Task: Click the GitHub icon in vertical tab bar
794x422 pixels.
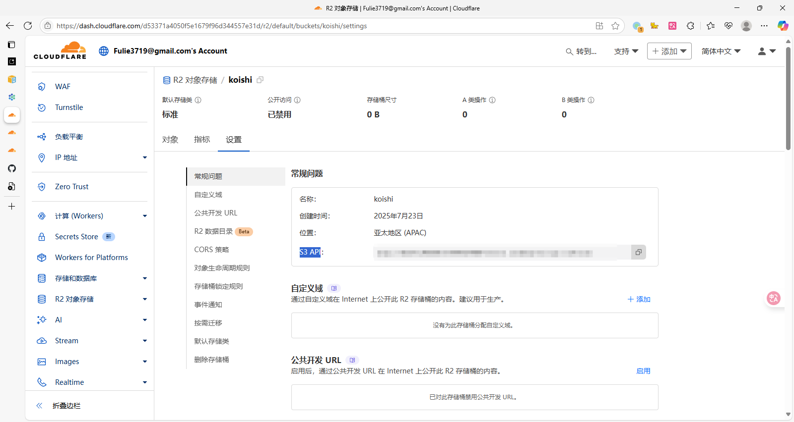Action: pos(12,168)
